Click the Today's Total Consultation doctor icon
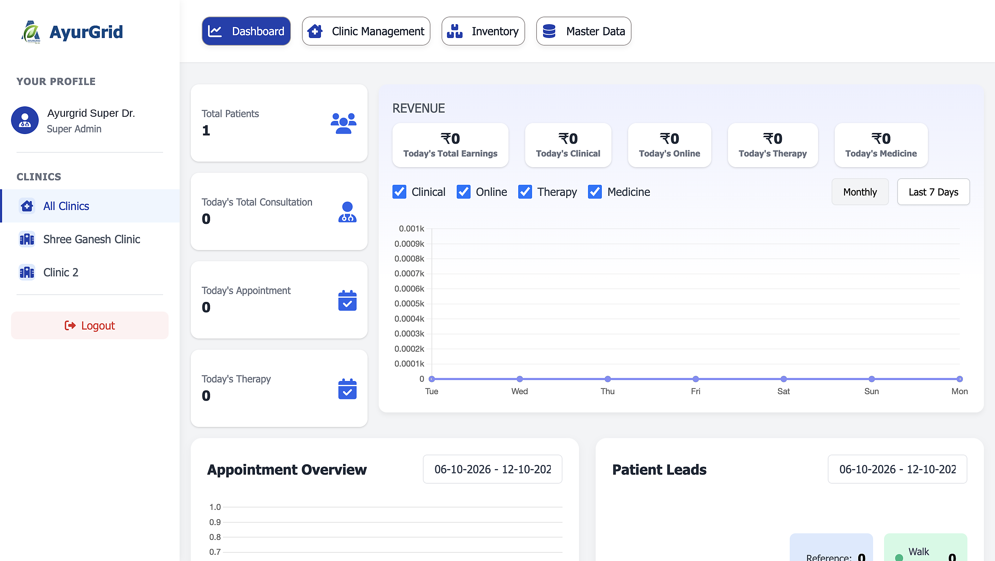Viewport: 995px width, 561px height. (347, 211)
